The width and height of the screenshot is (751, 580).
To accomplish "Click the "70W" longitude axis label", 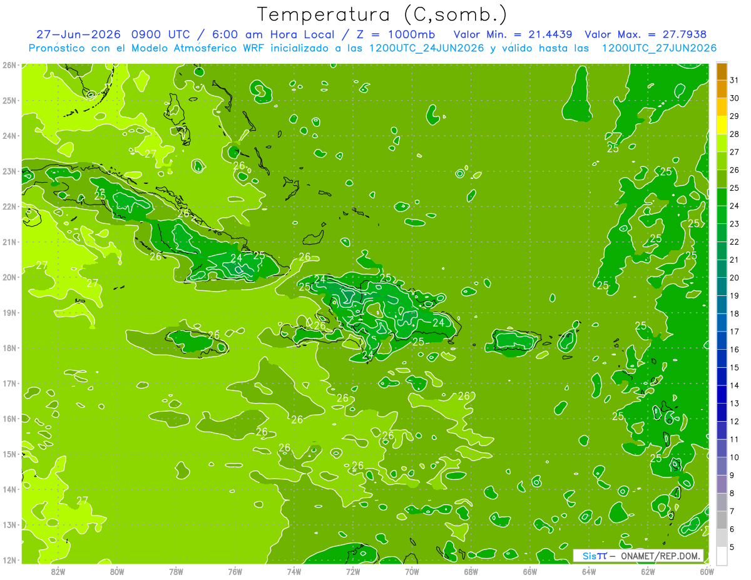I will [412, 571].
